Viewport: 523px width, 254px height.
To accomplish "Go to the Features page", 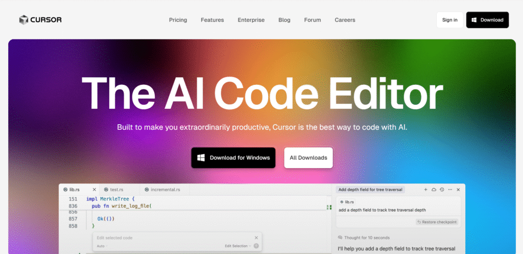I will pyautogui.click(x=212, y=20).
